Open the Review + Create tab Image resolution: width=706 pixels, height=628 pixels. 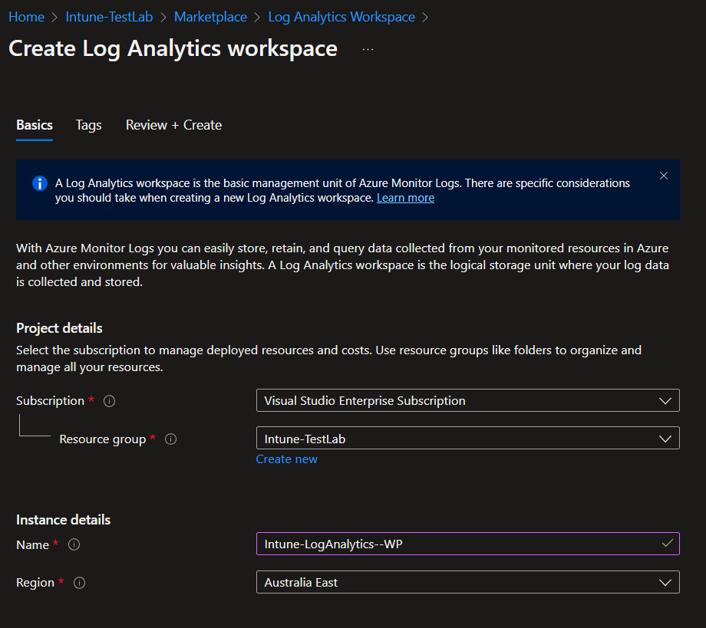[173, 125]
